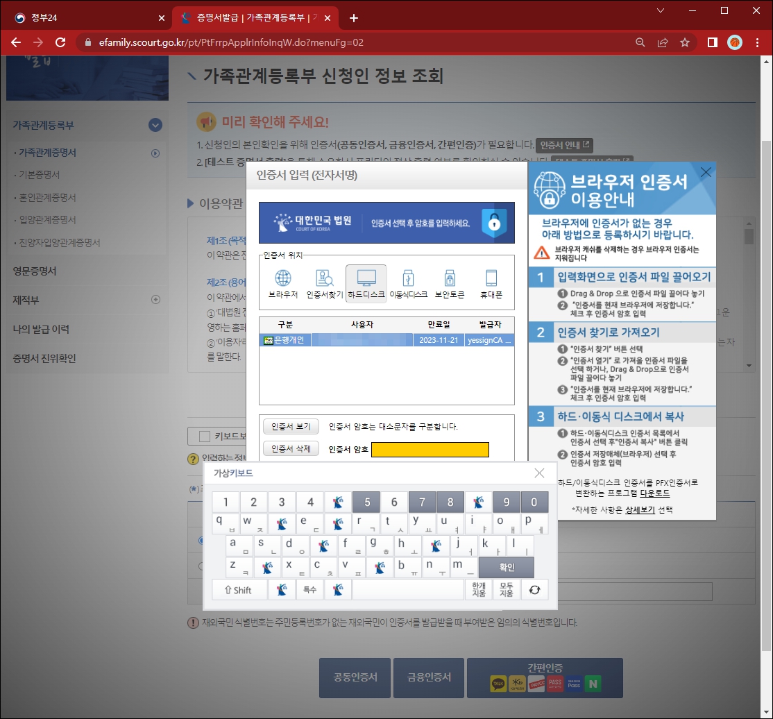The height and width of the screenshot is (719, 773).
Task: Click the 다운로드 link in guide panel
Action: click(x=654, y=493)
